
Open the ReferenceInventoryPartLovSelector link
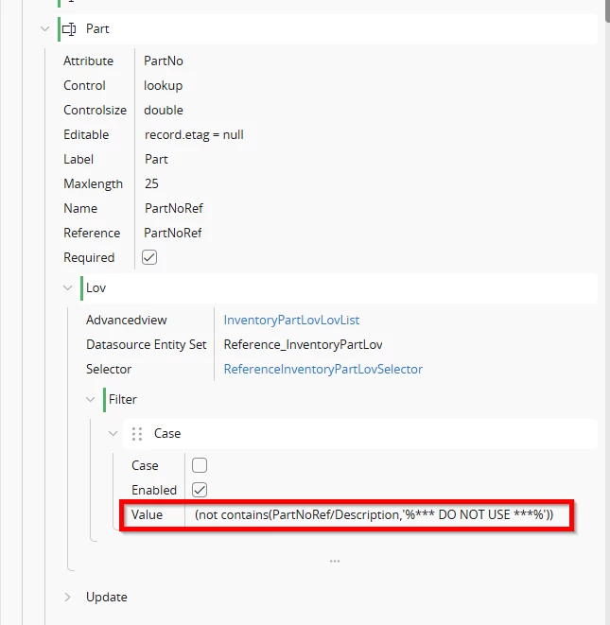pyautogui.click(x=322, y=369)
